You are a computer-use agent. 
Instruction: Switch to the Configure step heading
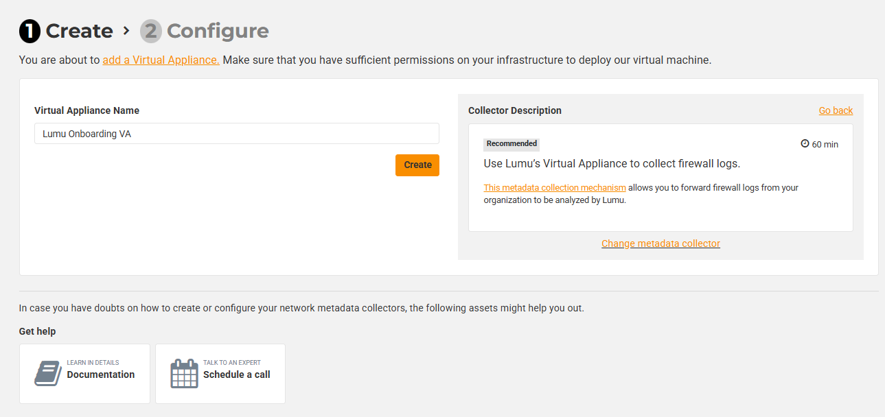tap(218, 32)
